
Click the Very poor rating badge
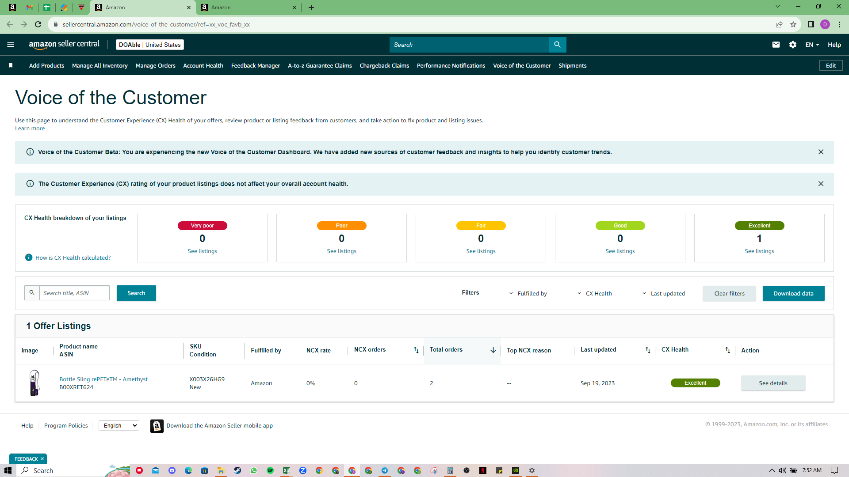click(x=203, y=226)
